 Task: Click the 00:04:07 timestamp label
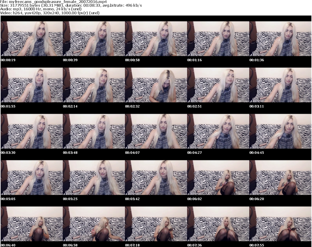point(132,153)
